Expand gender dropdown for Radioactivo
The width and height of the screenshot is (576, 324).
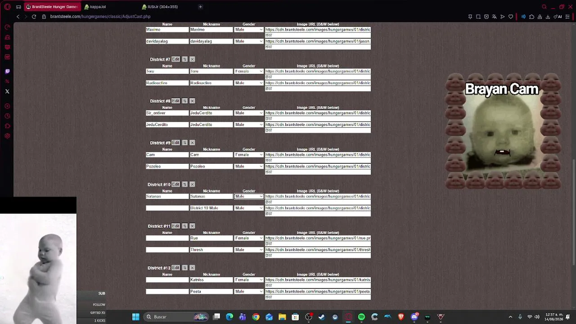pos(249,83)
